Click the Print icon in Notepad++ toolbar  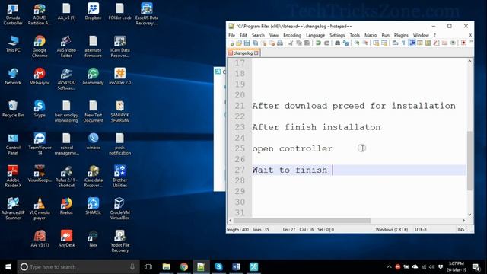[x=280, y=43]
